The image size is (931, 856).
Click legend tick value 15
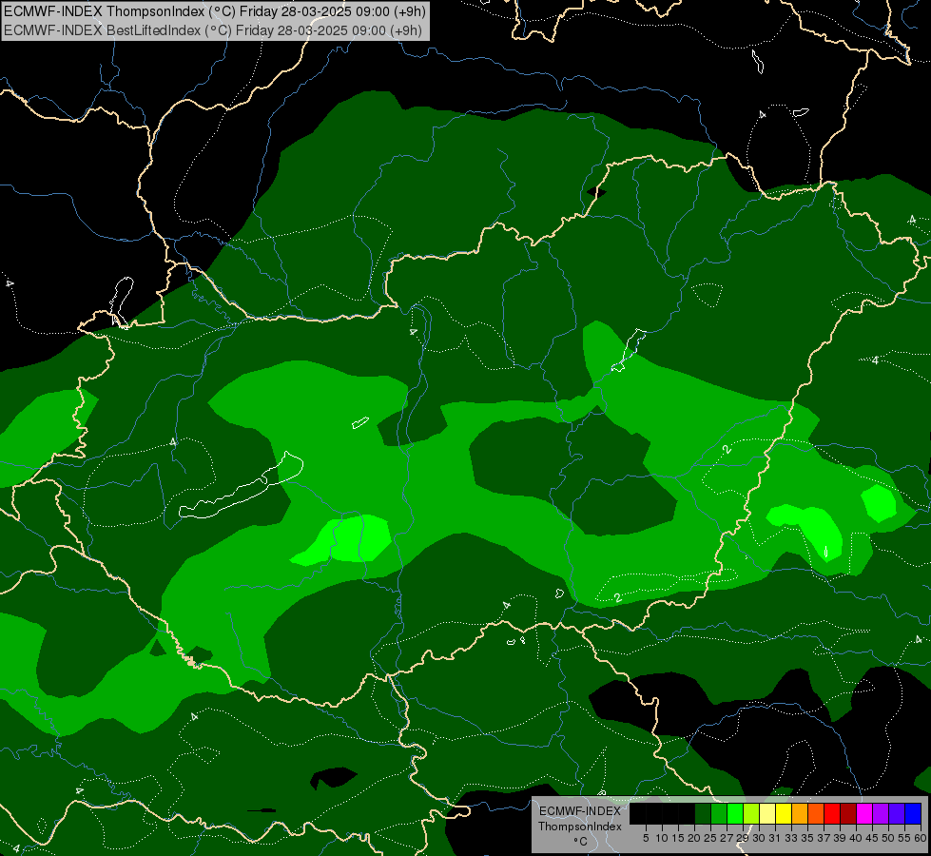point(678,838)
